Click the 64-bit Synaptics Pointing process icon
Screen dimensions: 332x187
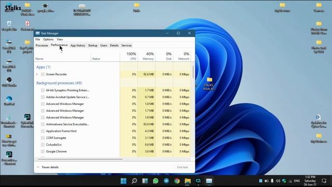43,90
